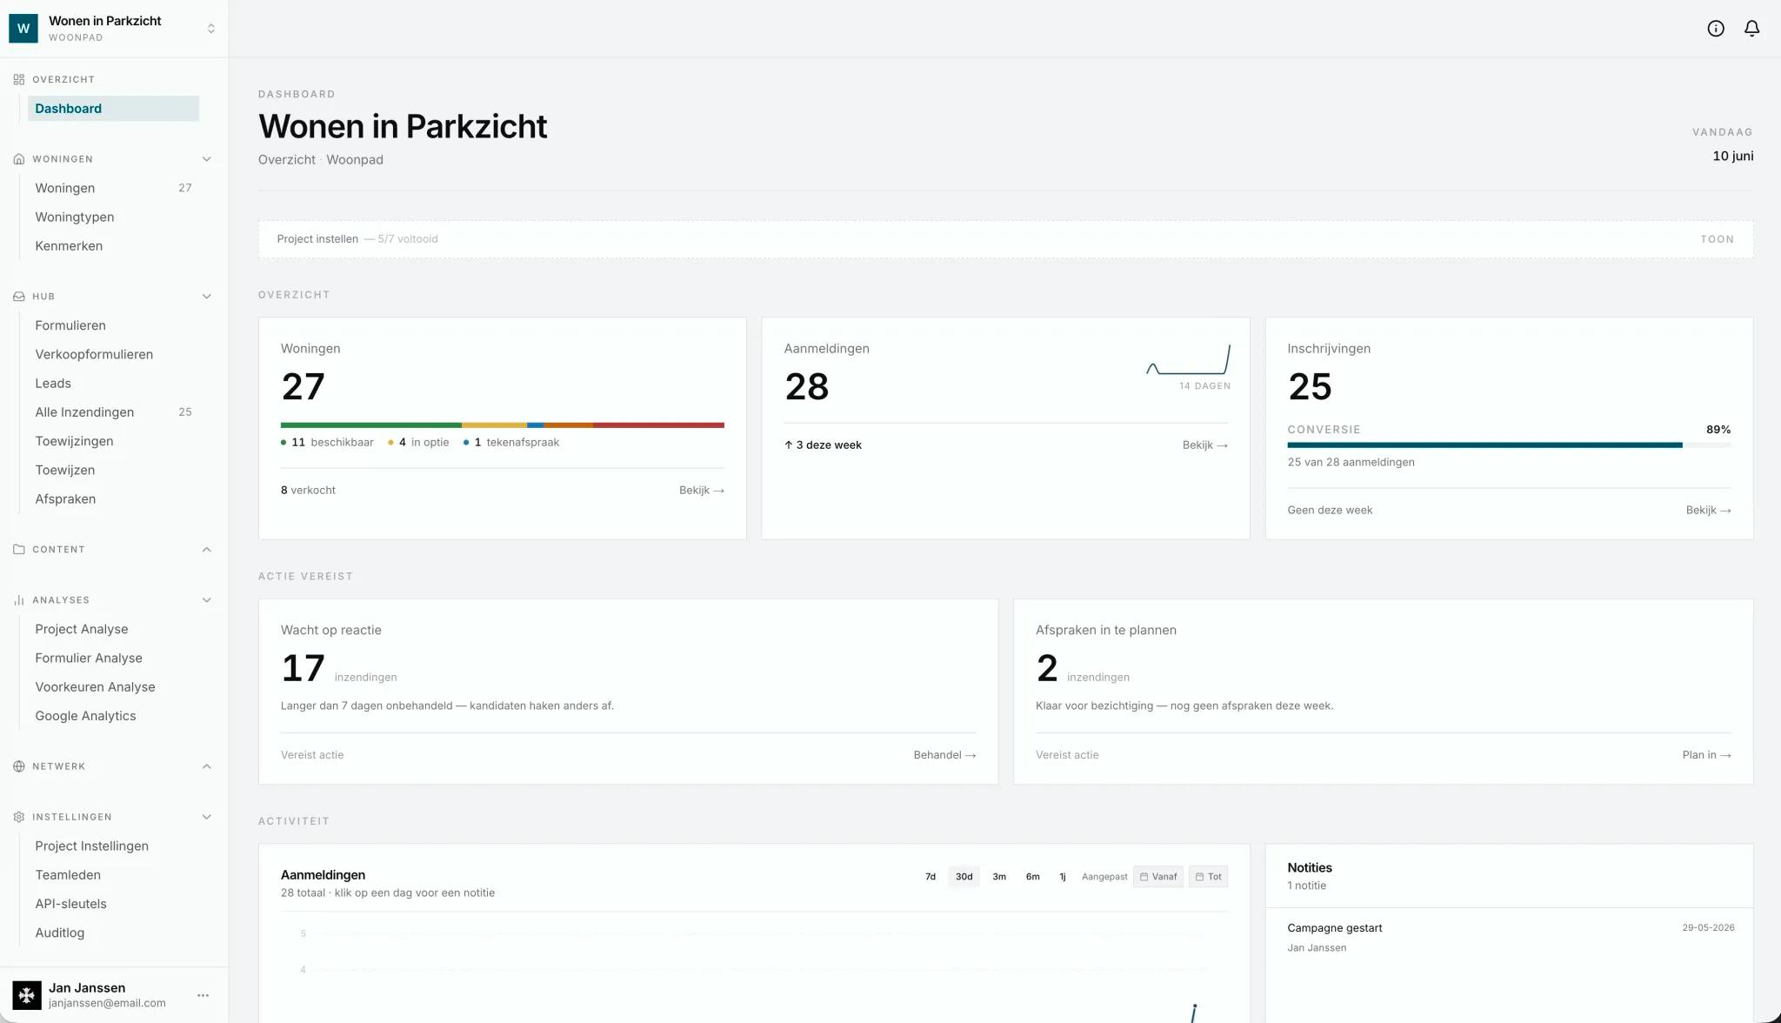Open user menu three-dots button
This screenshot has height=1023, width=1781.
(x=203, y=995)
